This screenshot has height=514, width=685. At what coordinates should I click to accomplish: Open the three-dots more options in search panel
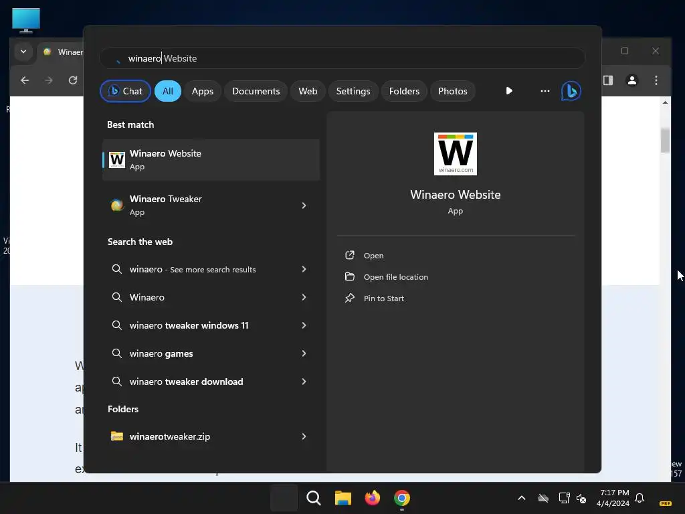click(545, 91)
